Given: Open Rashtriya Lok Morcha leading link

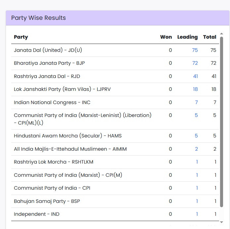Looking at the screenshot, I should pyautogui.click(x=197, y=162).
